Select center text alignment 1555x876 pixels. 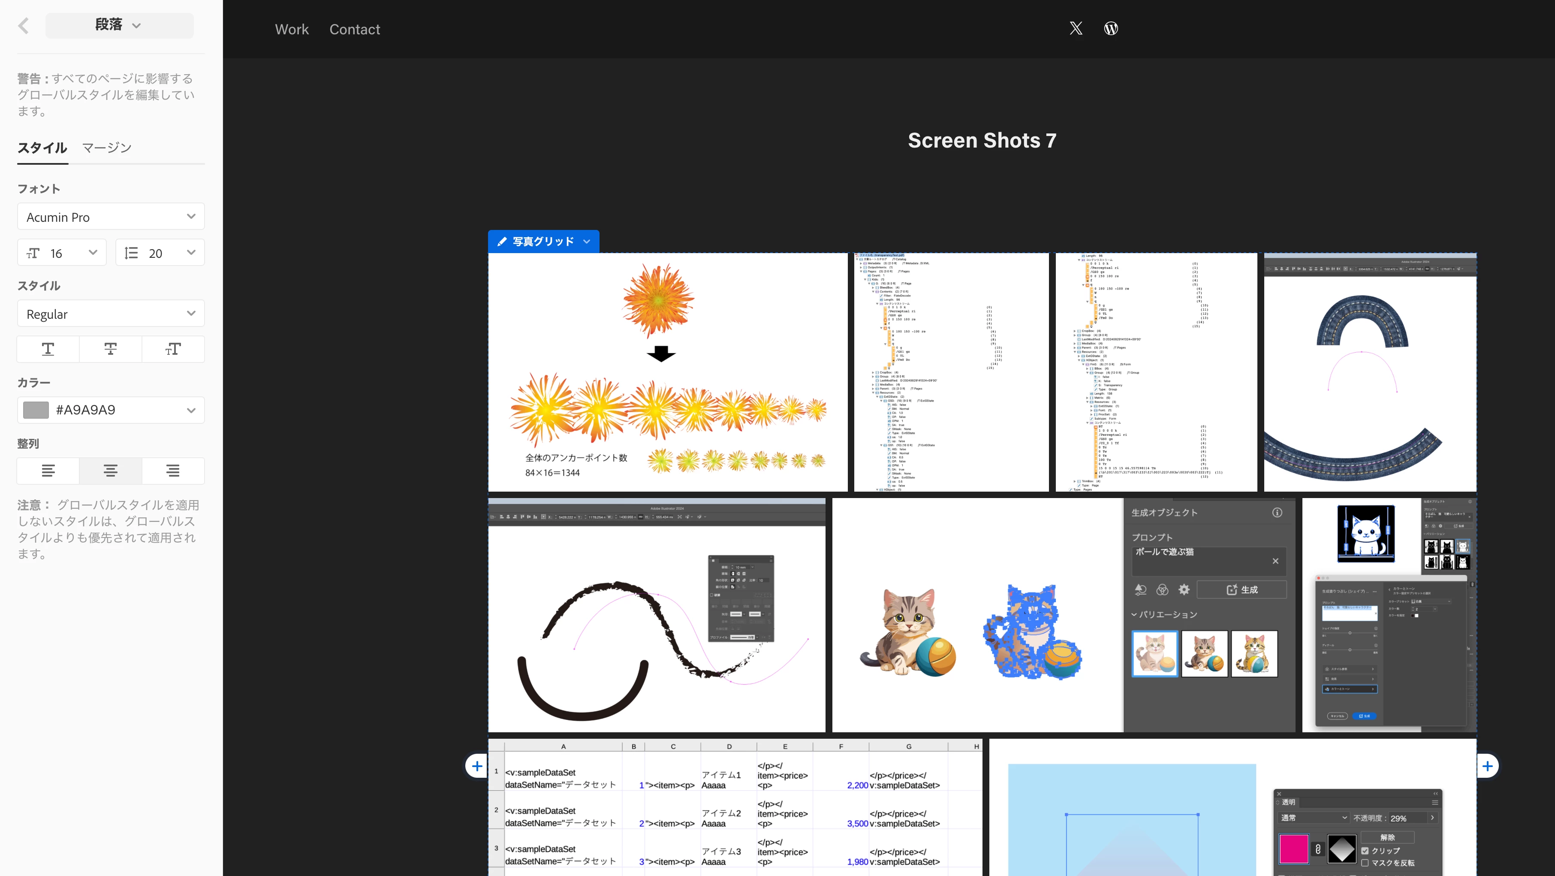(x=111, y=471)
